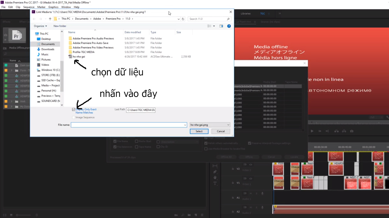The width and height of the screenshot is (389, 218).
Task: Click the Offline All button
Action: click(x=226, y=157)
